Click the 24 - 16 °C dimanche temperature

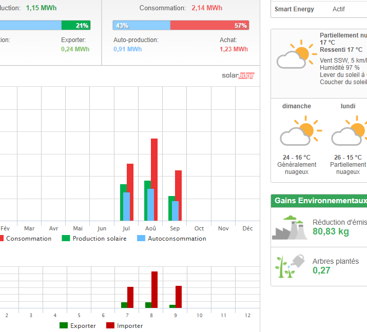(297, 157)
